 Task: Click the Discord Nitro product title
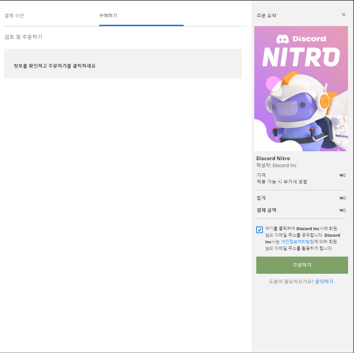pos(273,159)
